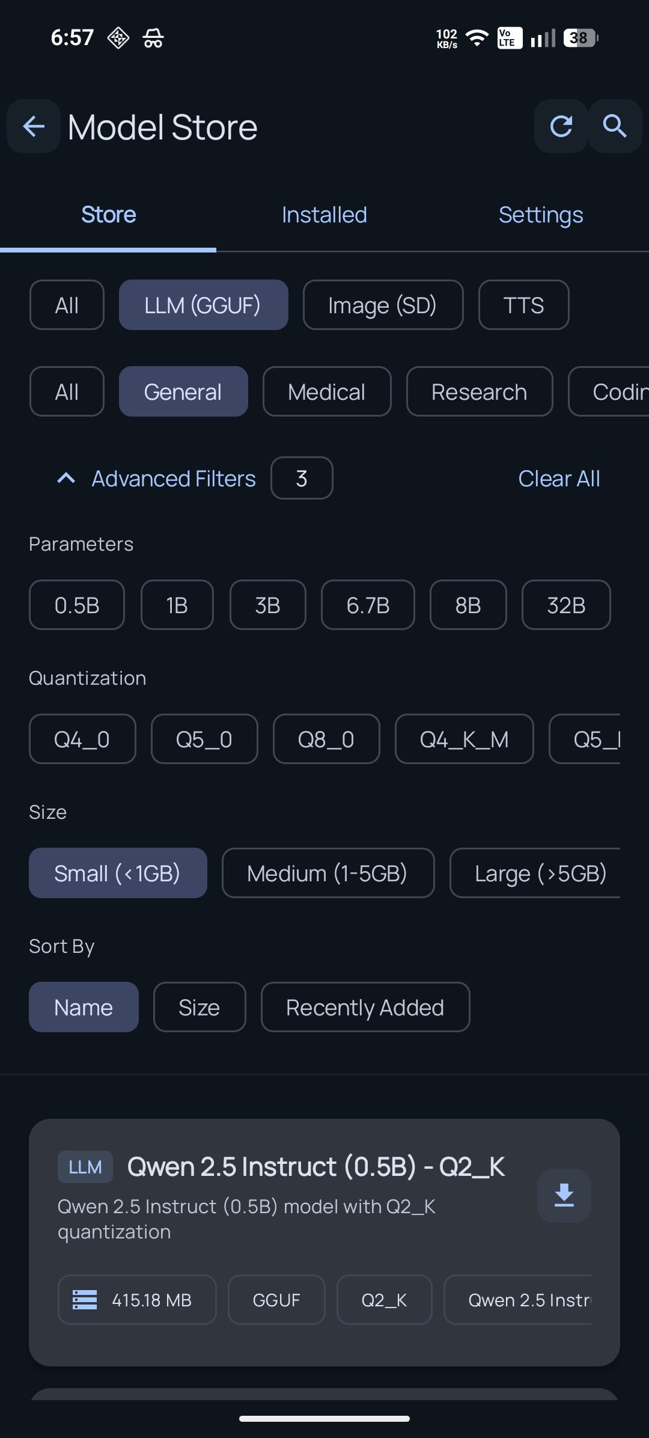Viewport: 649px width, 1438px height.
Task: Open the Settings tab
Action: [x=541, y=215]
